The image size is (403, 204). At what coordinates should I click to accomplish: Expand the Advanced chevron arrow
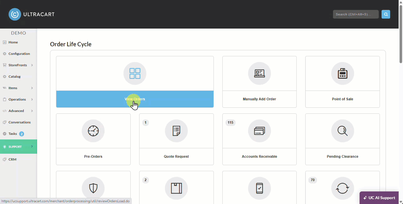point(32,111)
